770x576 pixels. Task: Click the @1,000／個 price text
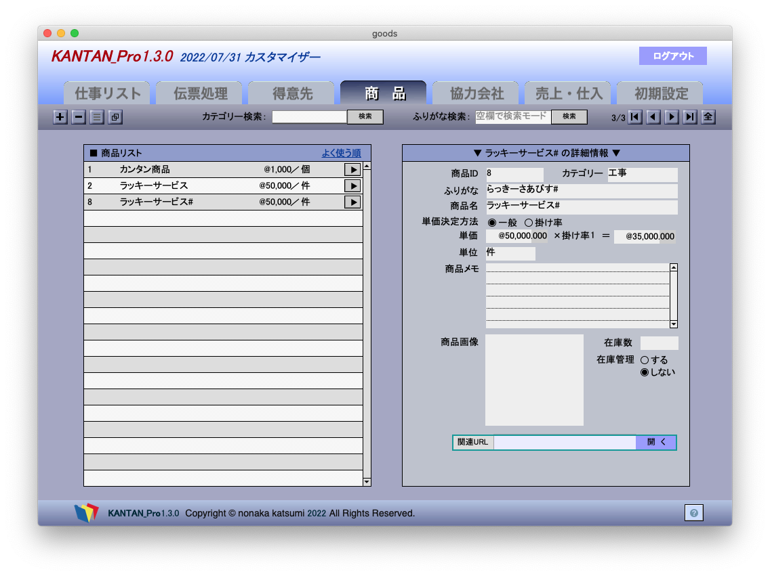pos(287,170)
